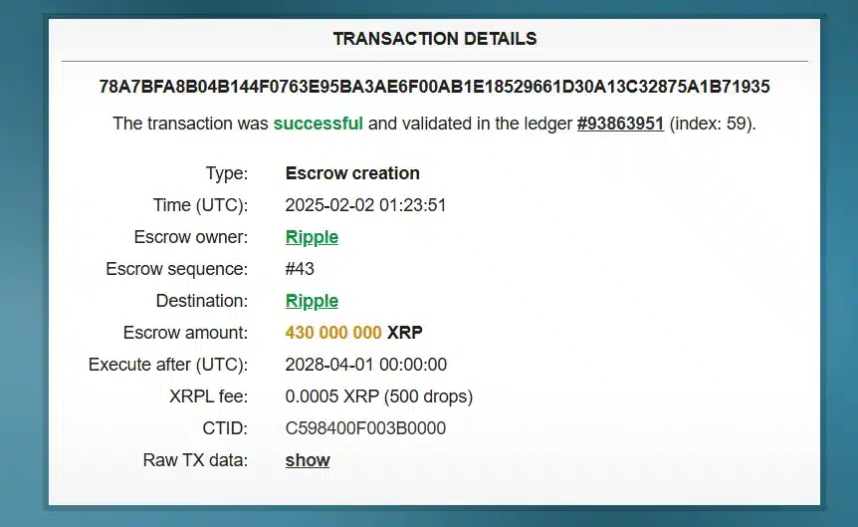This screenshot has width=858, height=527.
Task: Open the Escrow owner Ripple link
Action: (312, 237)
